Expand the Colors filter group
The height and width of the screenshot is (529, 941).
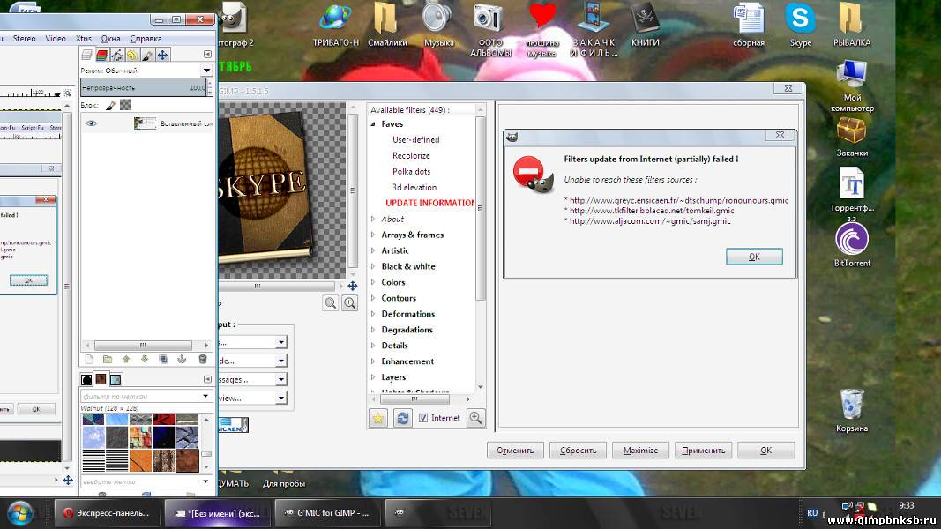coord(373,282)
